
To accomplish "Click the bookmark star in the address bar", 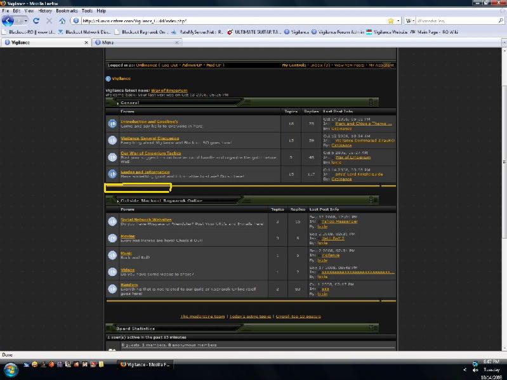I will pos(390,20).
